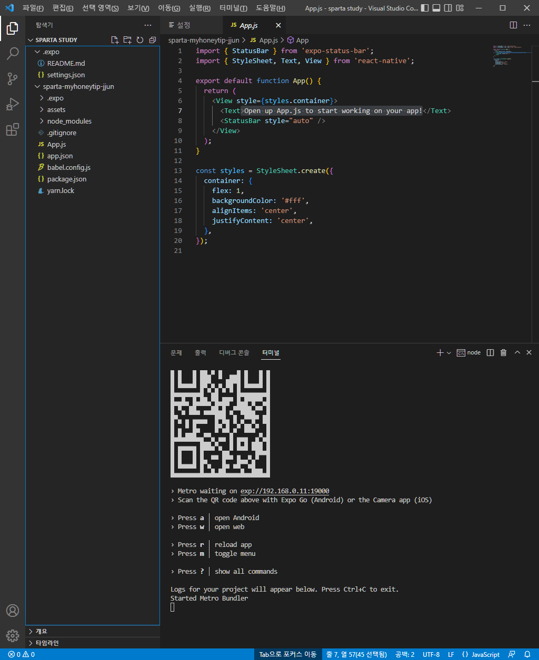The width and height of the screenshot is (539, 660).
Task: Open the Search view in activity bar
Action: pos(13,54)
